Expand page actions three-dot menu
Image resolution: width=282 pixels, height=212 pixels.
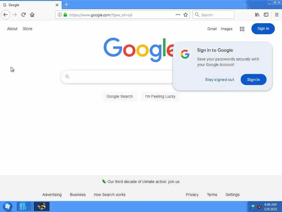point(178,15)
